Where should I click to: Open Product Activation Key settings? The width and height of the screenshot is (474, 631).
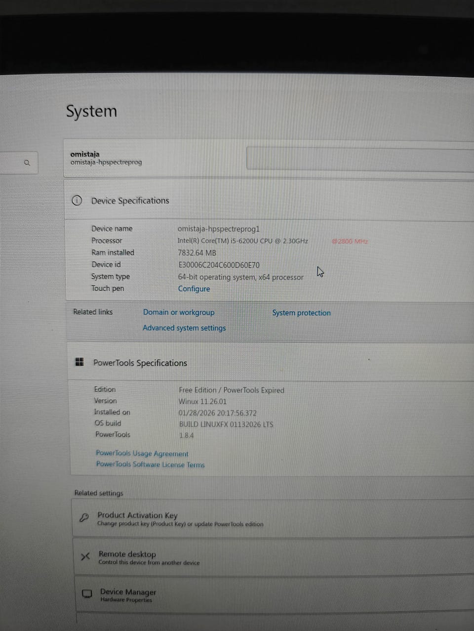pos(273,518)
